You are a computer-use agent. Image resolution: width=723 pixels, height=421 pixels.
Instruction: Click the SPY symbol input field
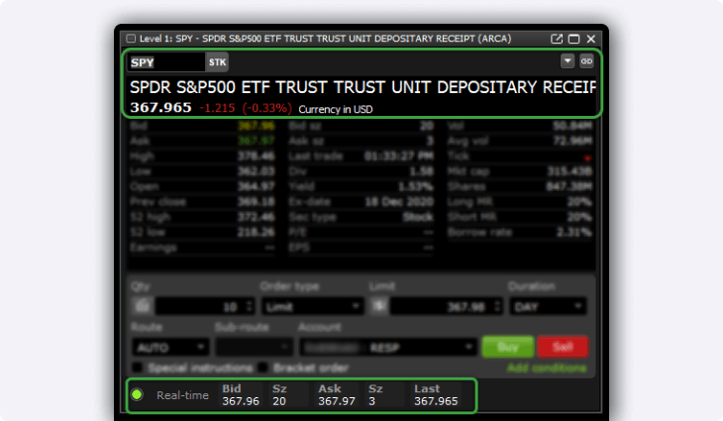pos(166,62)
